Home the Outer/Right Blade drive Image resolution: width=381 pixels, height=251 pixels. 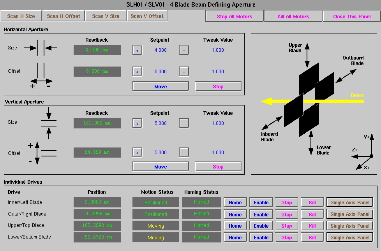(x=235, y=214)
